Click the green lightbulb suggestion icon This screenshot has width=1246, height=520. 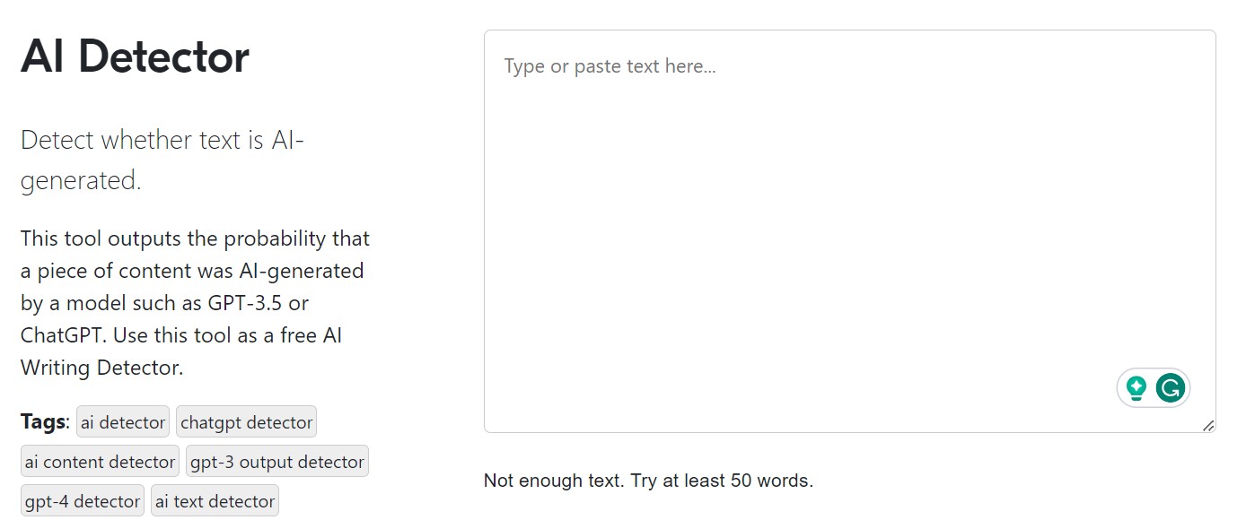point(1136,388)
